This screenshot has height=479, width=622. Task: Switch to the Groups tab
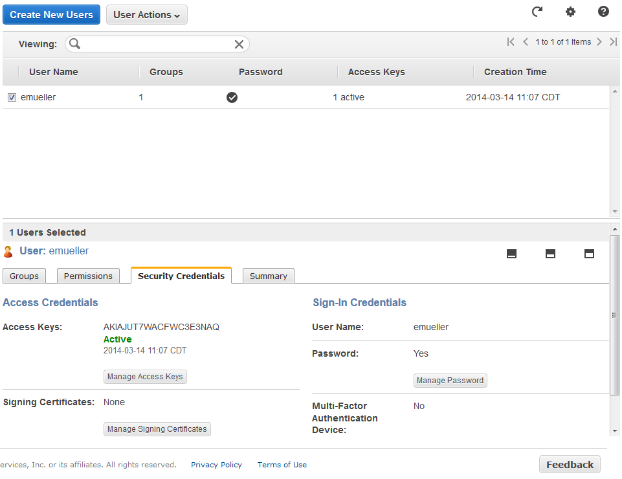pos(25,276)
